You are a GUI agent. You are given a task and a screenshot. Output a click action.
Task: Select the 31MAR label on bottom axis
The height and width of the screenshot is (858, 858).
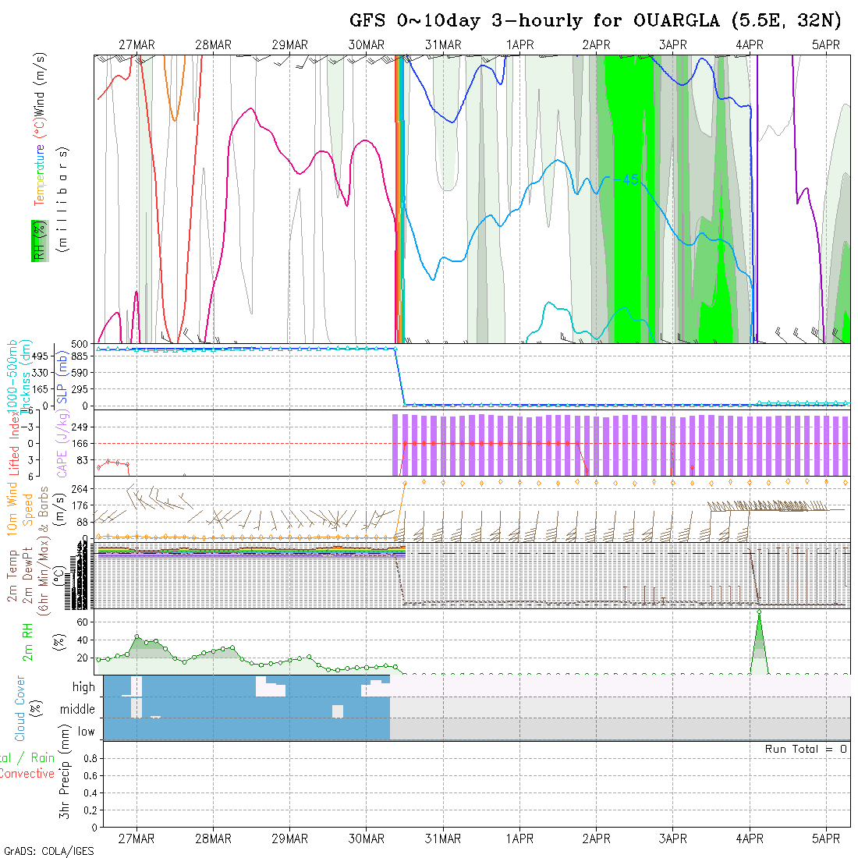(x=443, y=838)
